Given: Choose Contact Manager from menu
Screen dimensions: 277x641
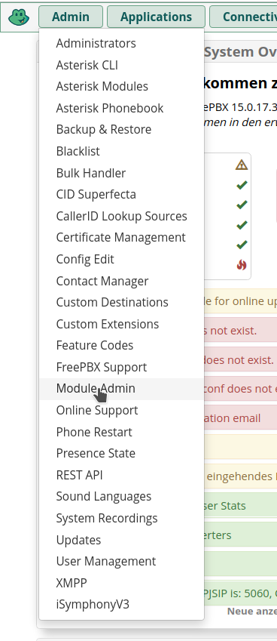Looking at the screenshot, I should click(121, 281).
